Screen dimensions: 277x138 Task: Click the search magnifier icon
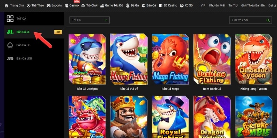[268, 20]
